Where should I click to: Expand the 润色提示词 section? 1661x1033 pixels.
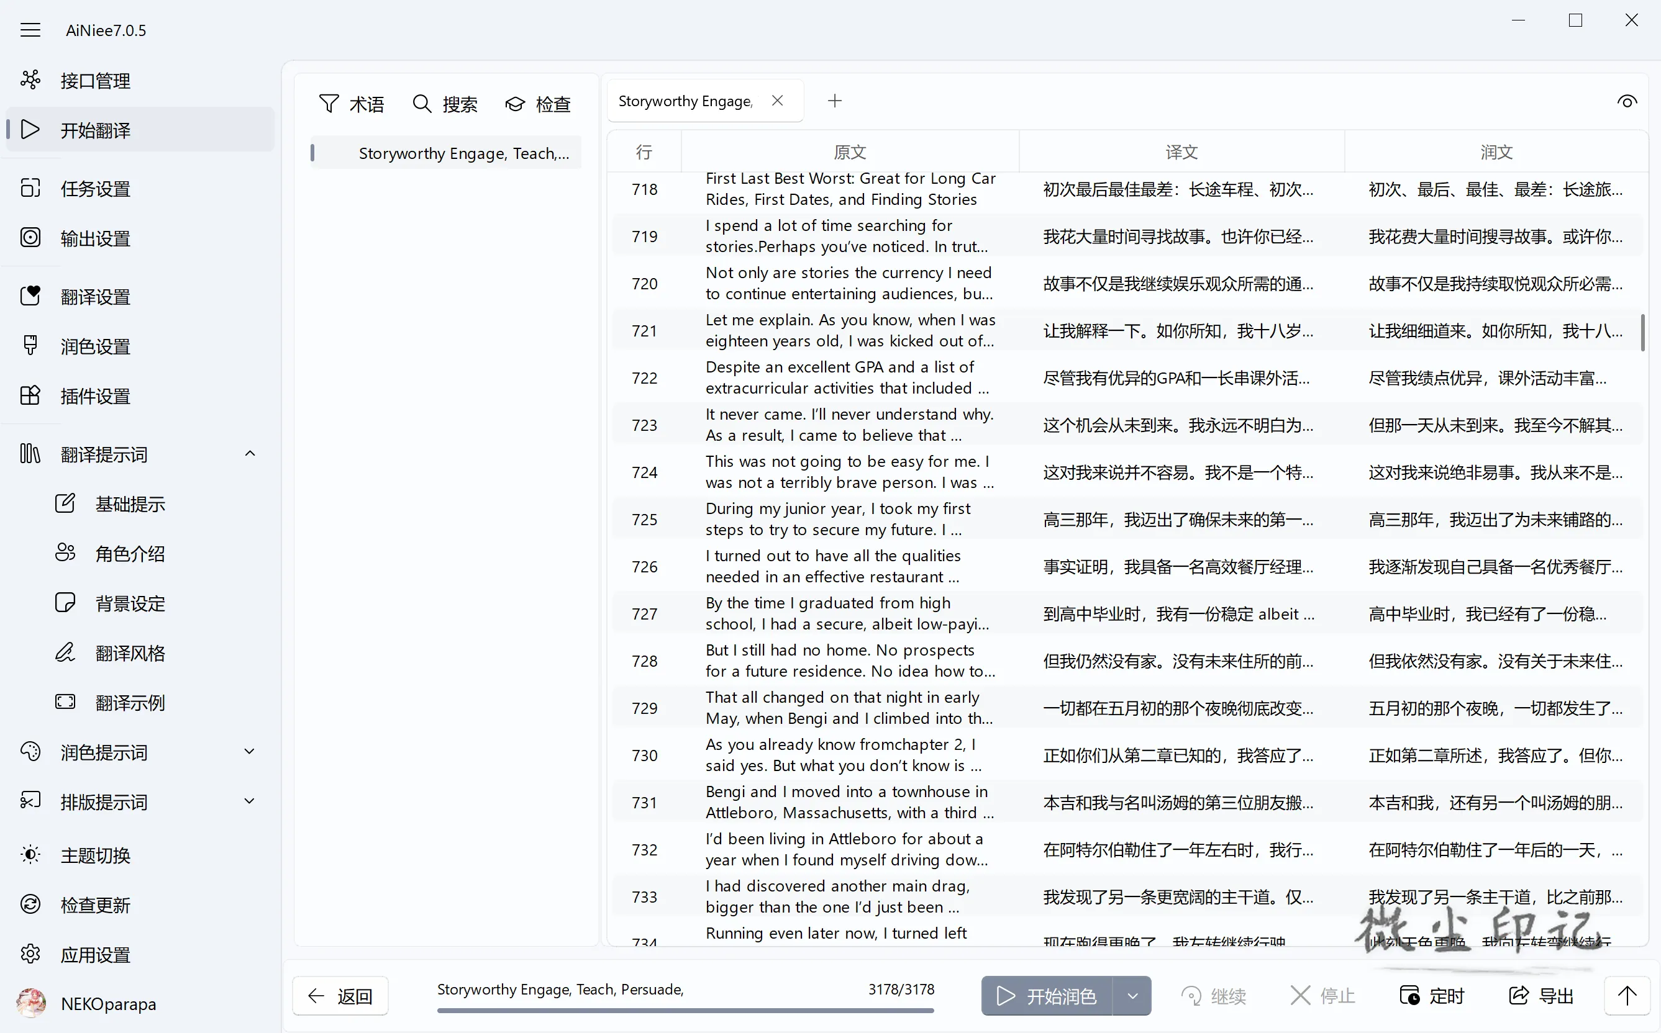click(250, 752)
